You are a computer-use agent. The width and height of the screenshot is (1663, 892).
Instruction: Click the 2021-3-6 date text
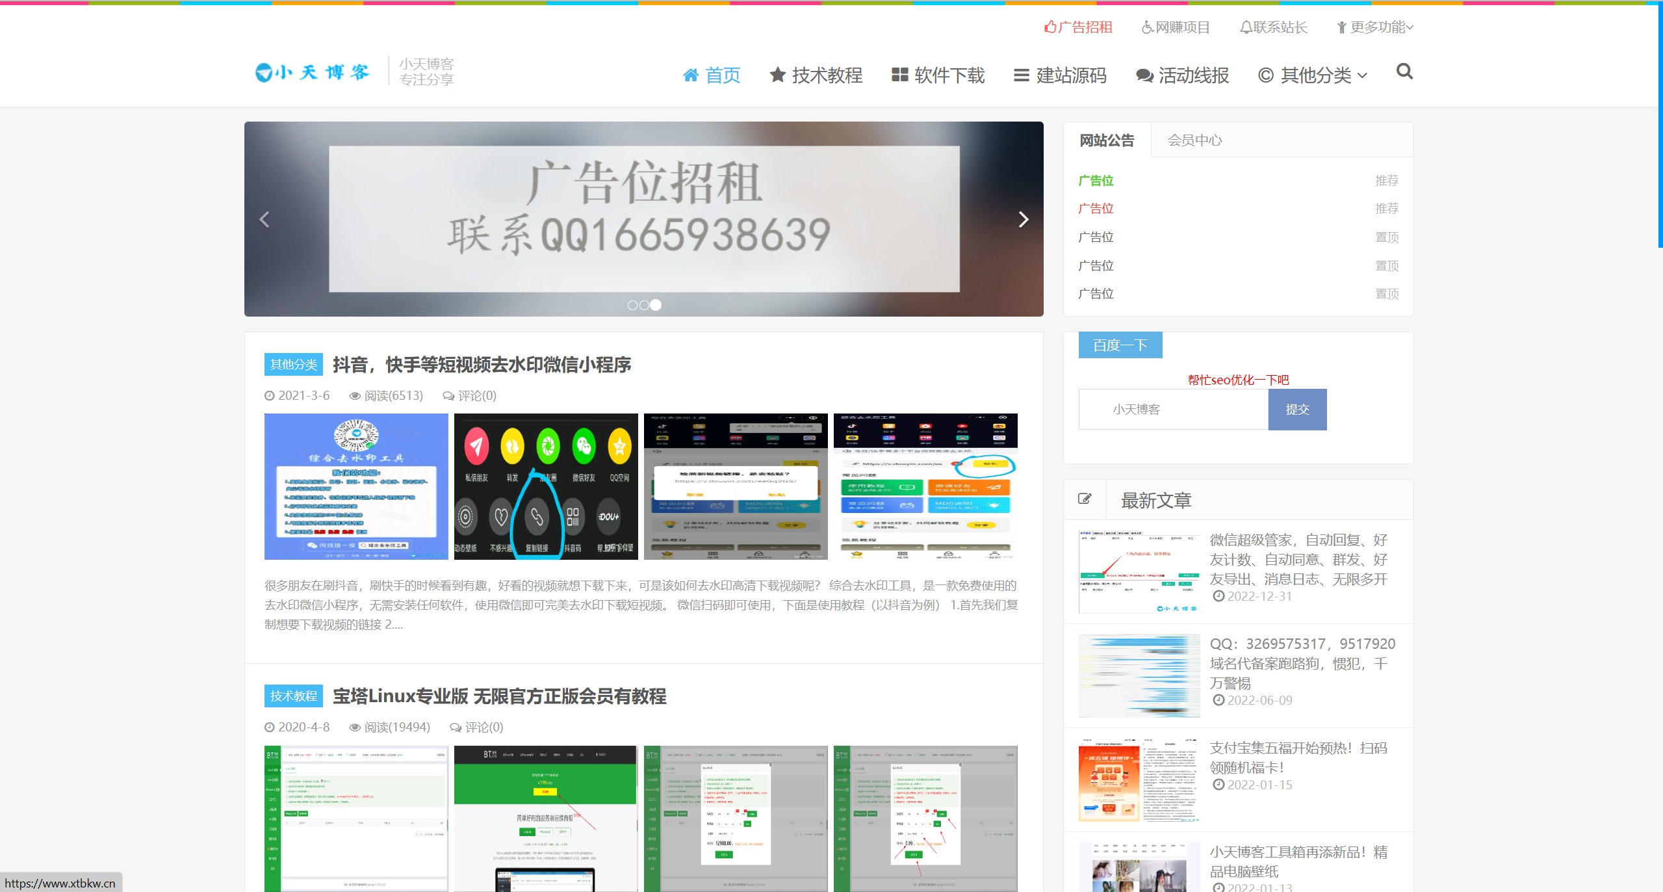pos(303,396)
